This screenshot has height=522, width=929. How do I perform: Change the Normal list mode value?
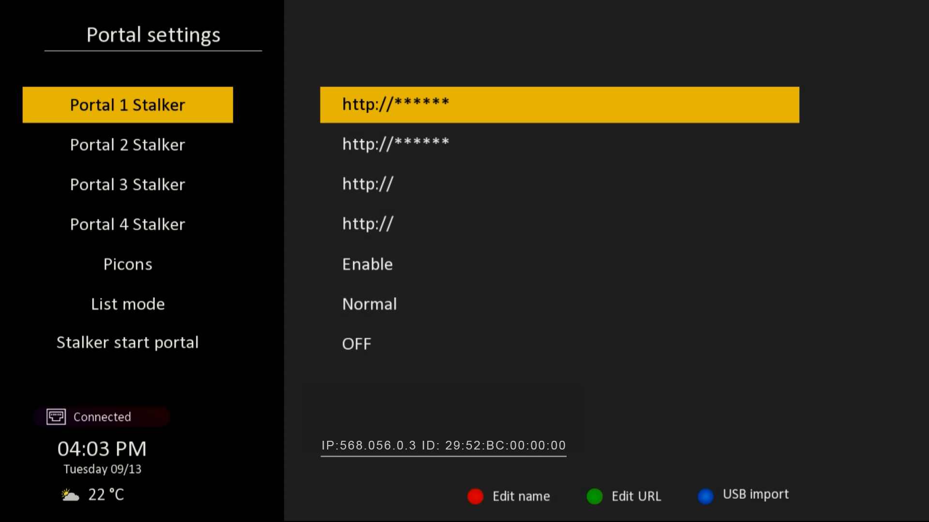(x=369, y=304)
